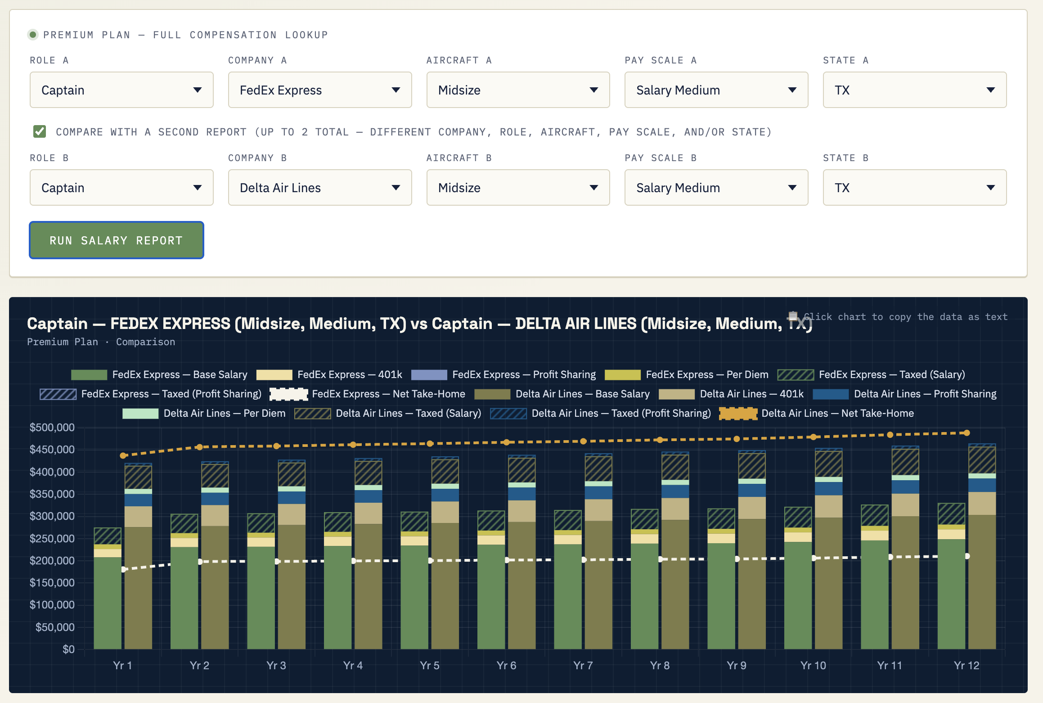Click the Yr 12 Delta base salary bar
The width and height of the screenshot is (1043, 703).
pyautogui.click(x=982, y=582)
